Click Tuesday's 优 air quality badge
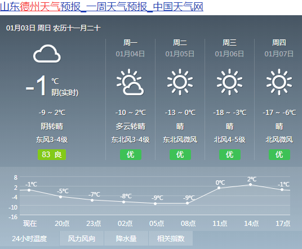The height and width of the screenshot is (249, 302). click(x=180, y=154)
